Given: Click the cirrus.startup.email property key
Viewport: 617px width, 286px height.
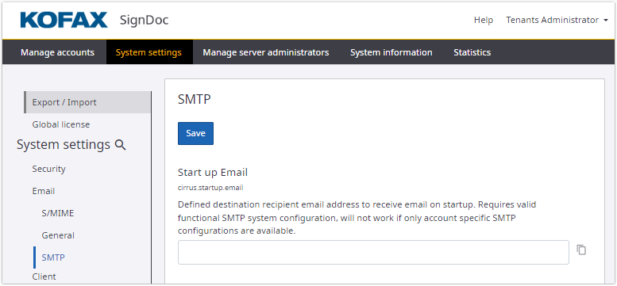Looking at the screenshot, I should pyautogui.click(x=210, y=188).
